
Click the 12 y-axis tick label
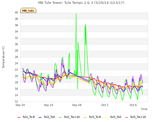click(x=16, y=102)
